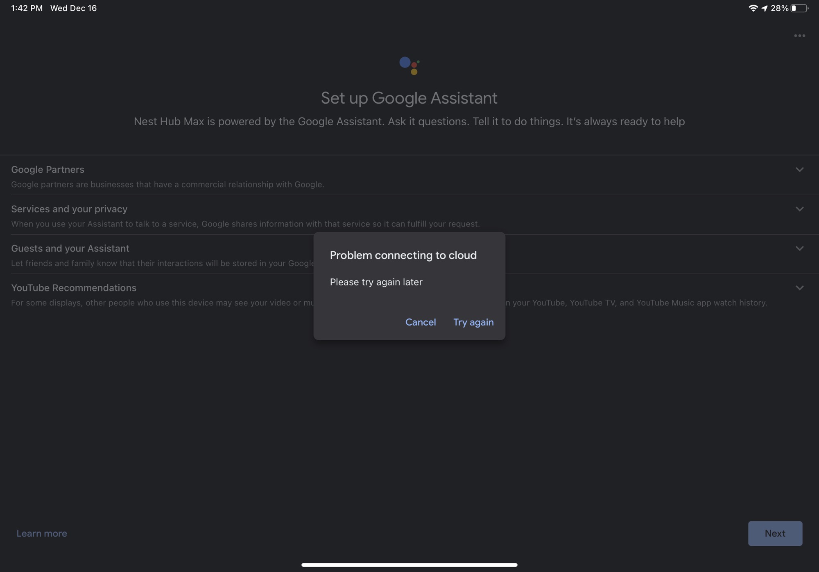Expand the Guests and your Assistant section
819x572 pixels.
(x=799, y=248)
